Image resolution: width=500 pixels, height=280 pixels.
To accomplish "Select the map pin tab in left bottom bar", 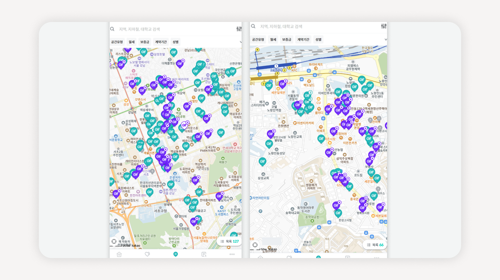I will click(175, 254).
